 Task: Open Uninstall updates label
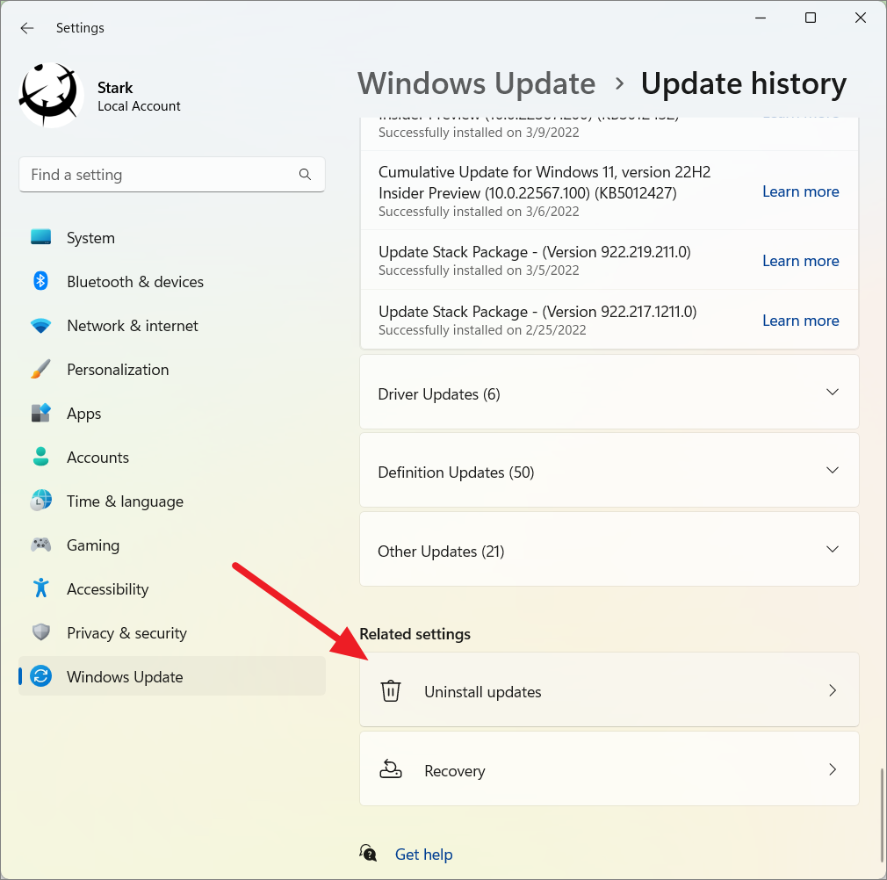[x=482, y=692]
